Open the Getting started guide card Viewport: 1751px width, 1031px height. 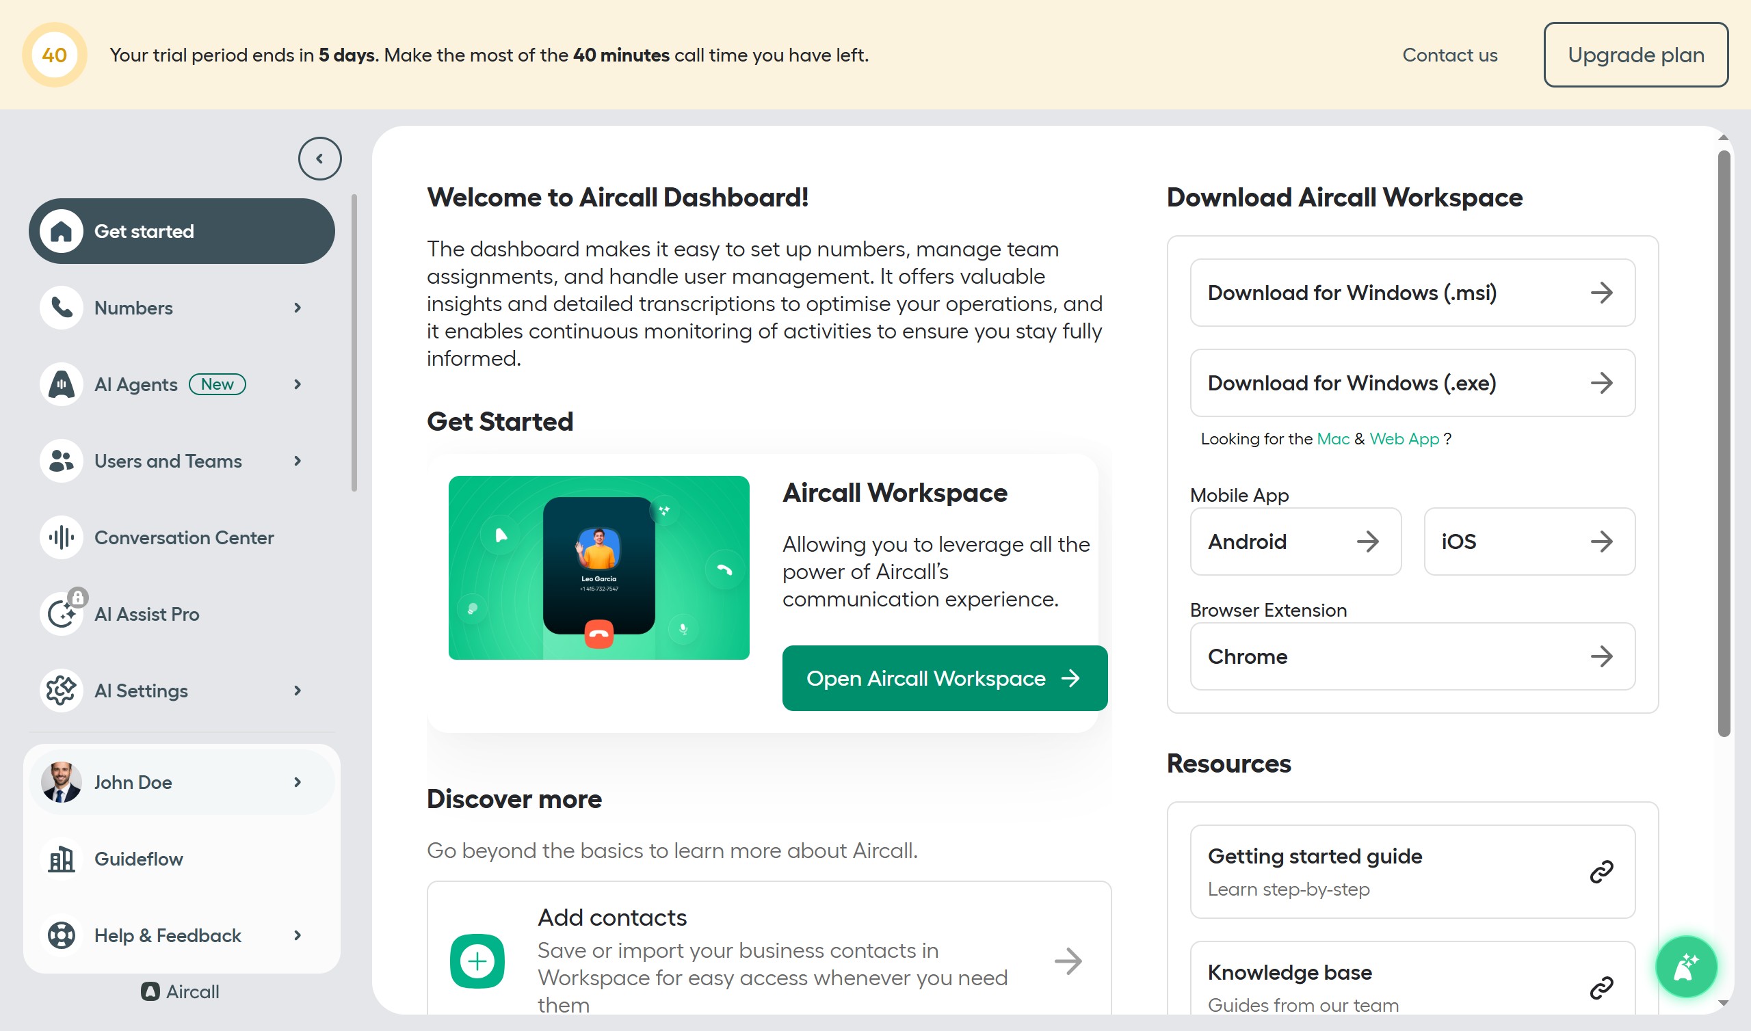pos(1412,871)
